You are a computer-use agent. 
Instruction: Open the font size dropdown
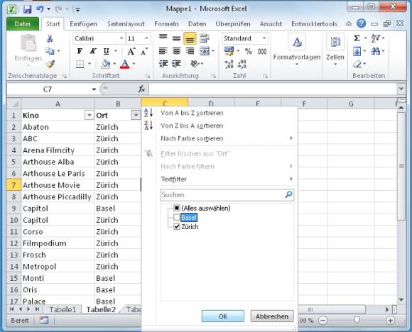pyautogui.click(x=146, y=38)
